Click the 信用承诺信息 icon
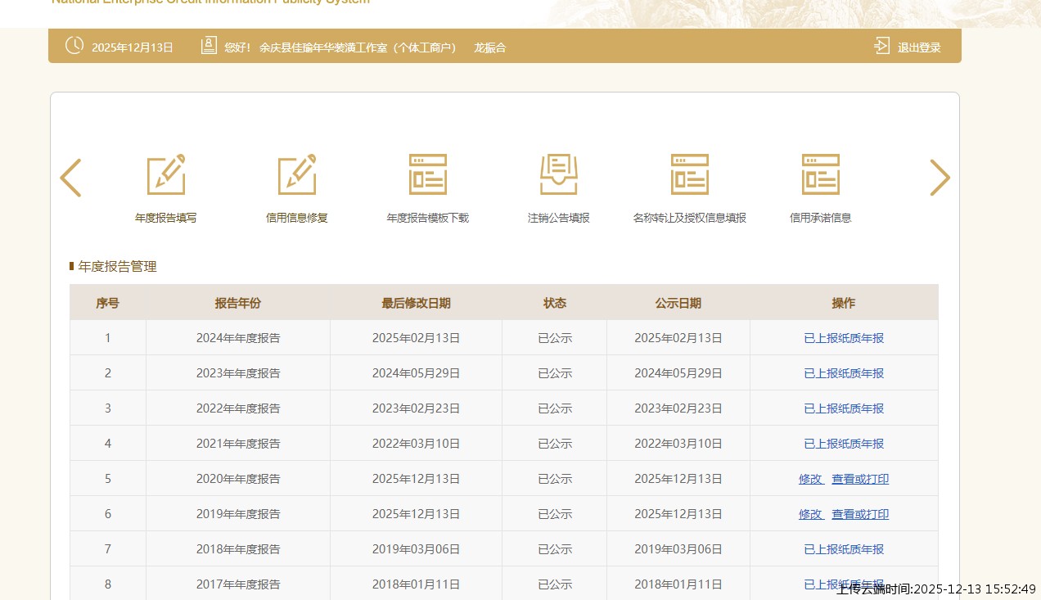 click(x=821, y=174)
